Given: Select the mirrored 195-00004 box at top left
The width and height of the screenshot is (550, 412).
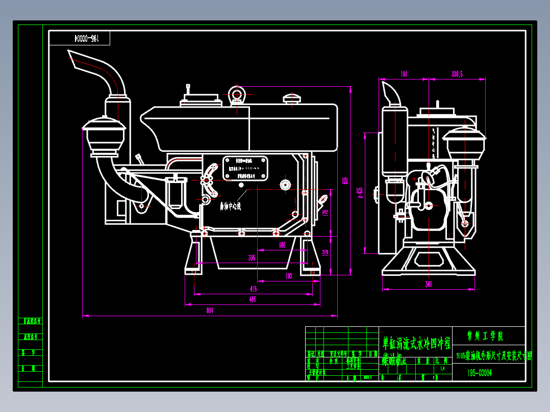Looking at the screenshot, I should (x=80, y=38).
